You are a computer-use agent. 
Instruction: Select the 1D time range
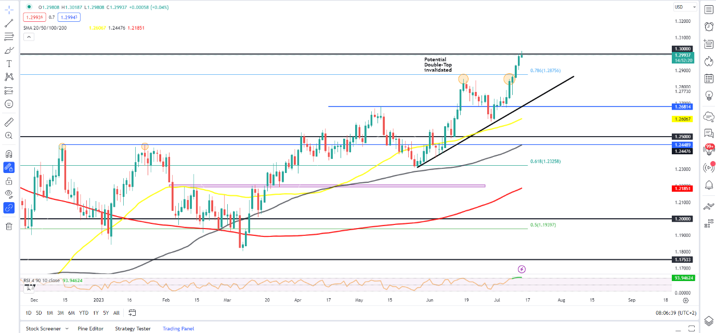[x=29, y=313]
